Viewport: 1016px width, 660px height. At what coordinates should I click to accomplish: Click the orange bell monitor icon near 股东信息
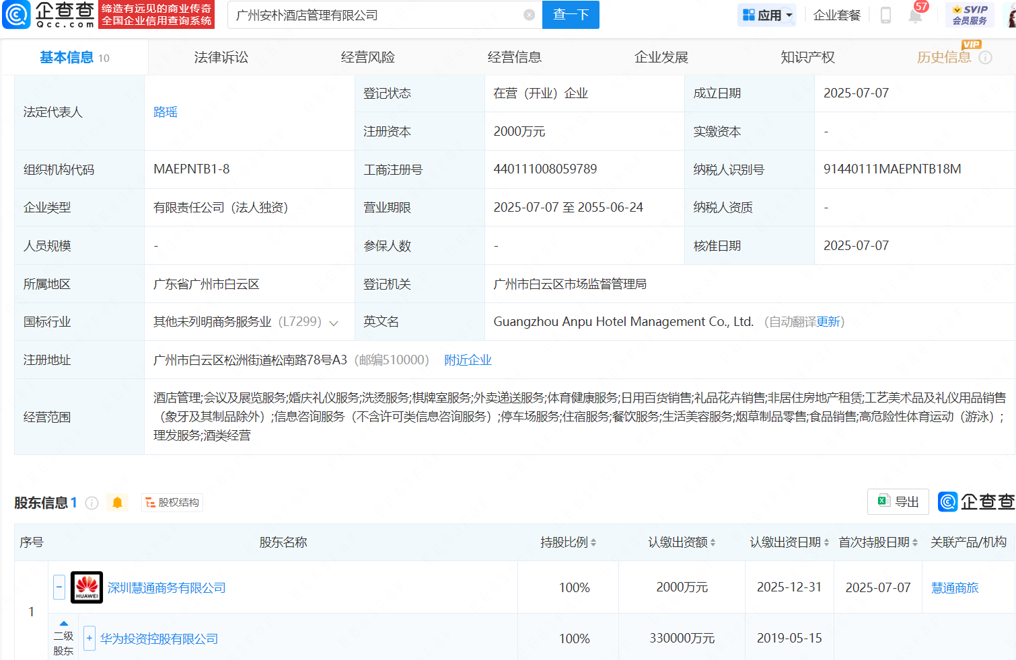click(x=117, y=503)
